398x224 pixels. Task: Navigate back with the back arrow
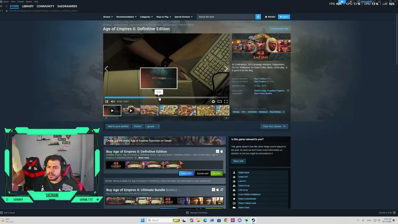pos(2,6)
